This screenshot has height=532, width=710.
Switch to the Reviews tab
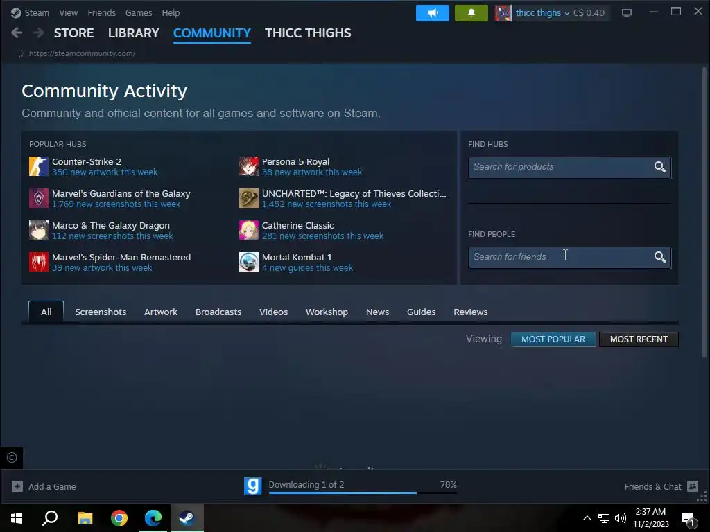tap(471, 312)
